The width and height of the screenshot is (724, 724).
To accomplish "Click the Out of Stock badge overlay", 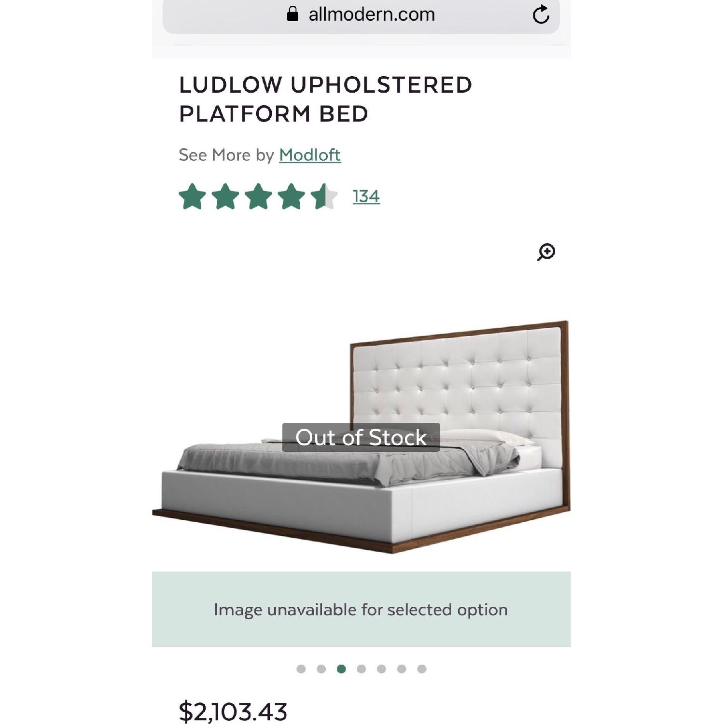I will pos(361,438).
